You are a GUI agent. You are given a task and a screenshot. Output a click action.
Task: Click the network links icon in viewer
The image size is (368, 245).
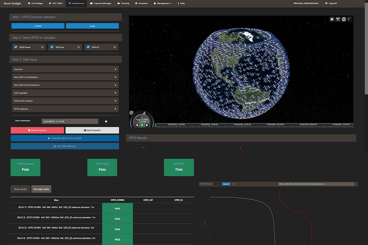[338, 19]
